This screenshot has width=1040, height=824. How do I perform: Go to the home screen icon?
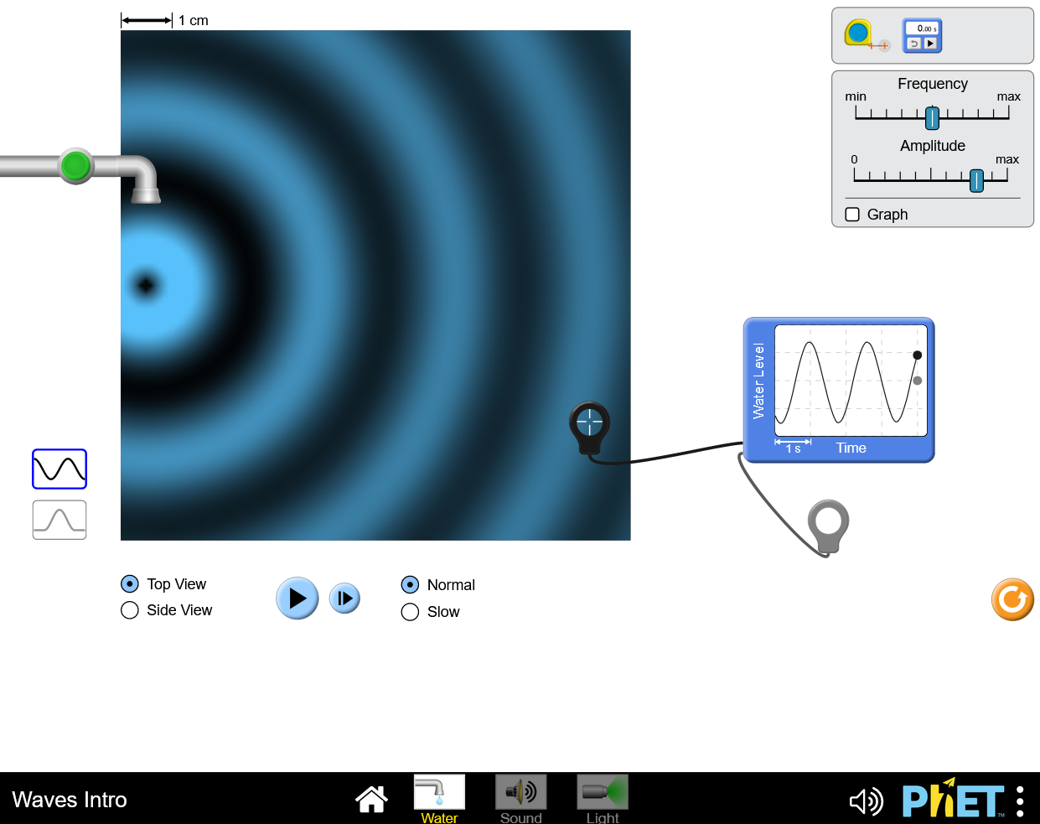click(x=371, y=800)
